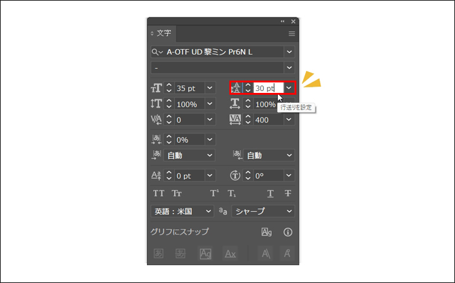Click the All Caps (TT) icon

(159, 193)
